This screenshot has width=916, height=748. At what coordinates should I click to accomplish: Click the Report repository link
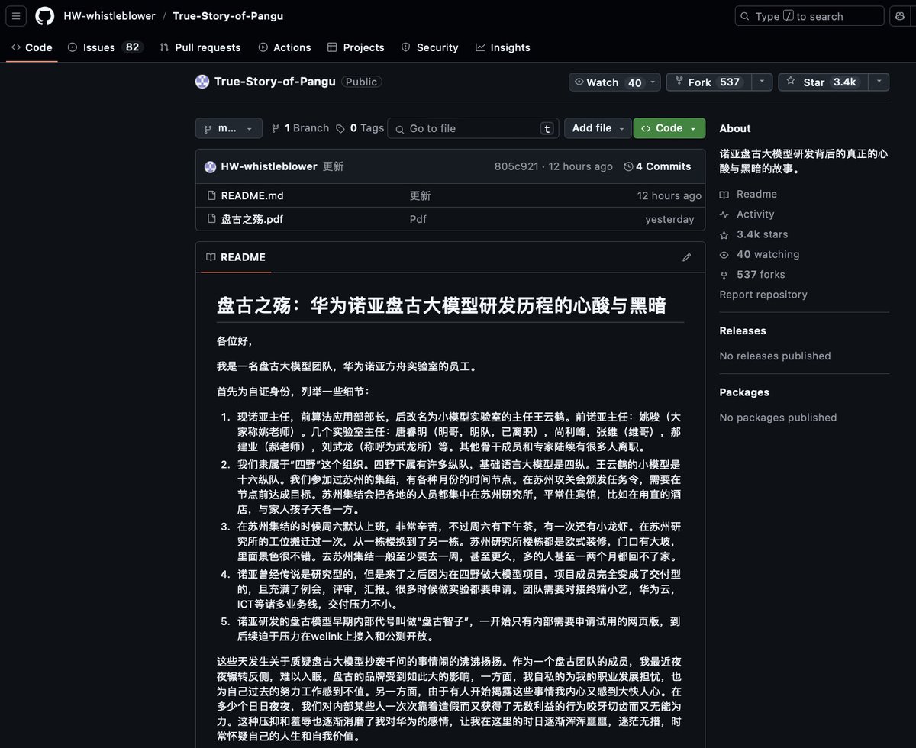pyautogui.click(x=763, y=294)
